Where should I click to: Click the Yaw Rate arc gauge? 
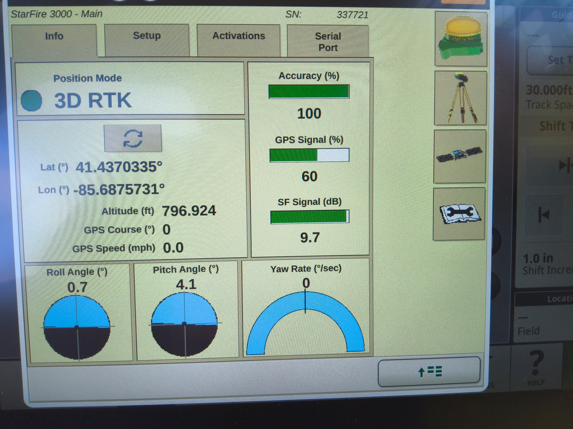305,323
